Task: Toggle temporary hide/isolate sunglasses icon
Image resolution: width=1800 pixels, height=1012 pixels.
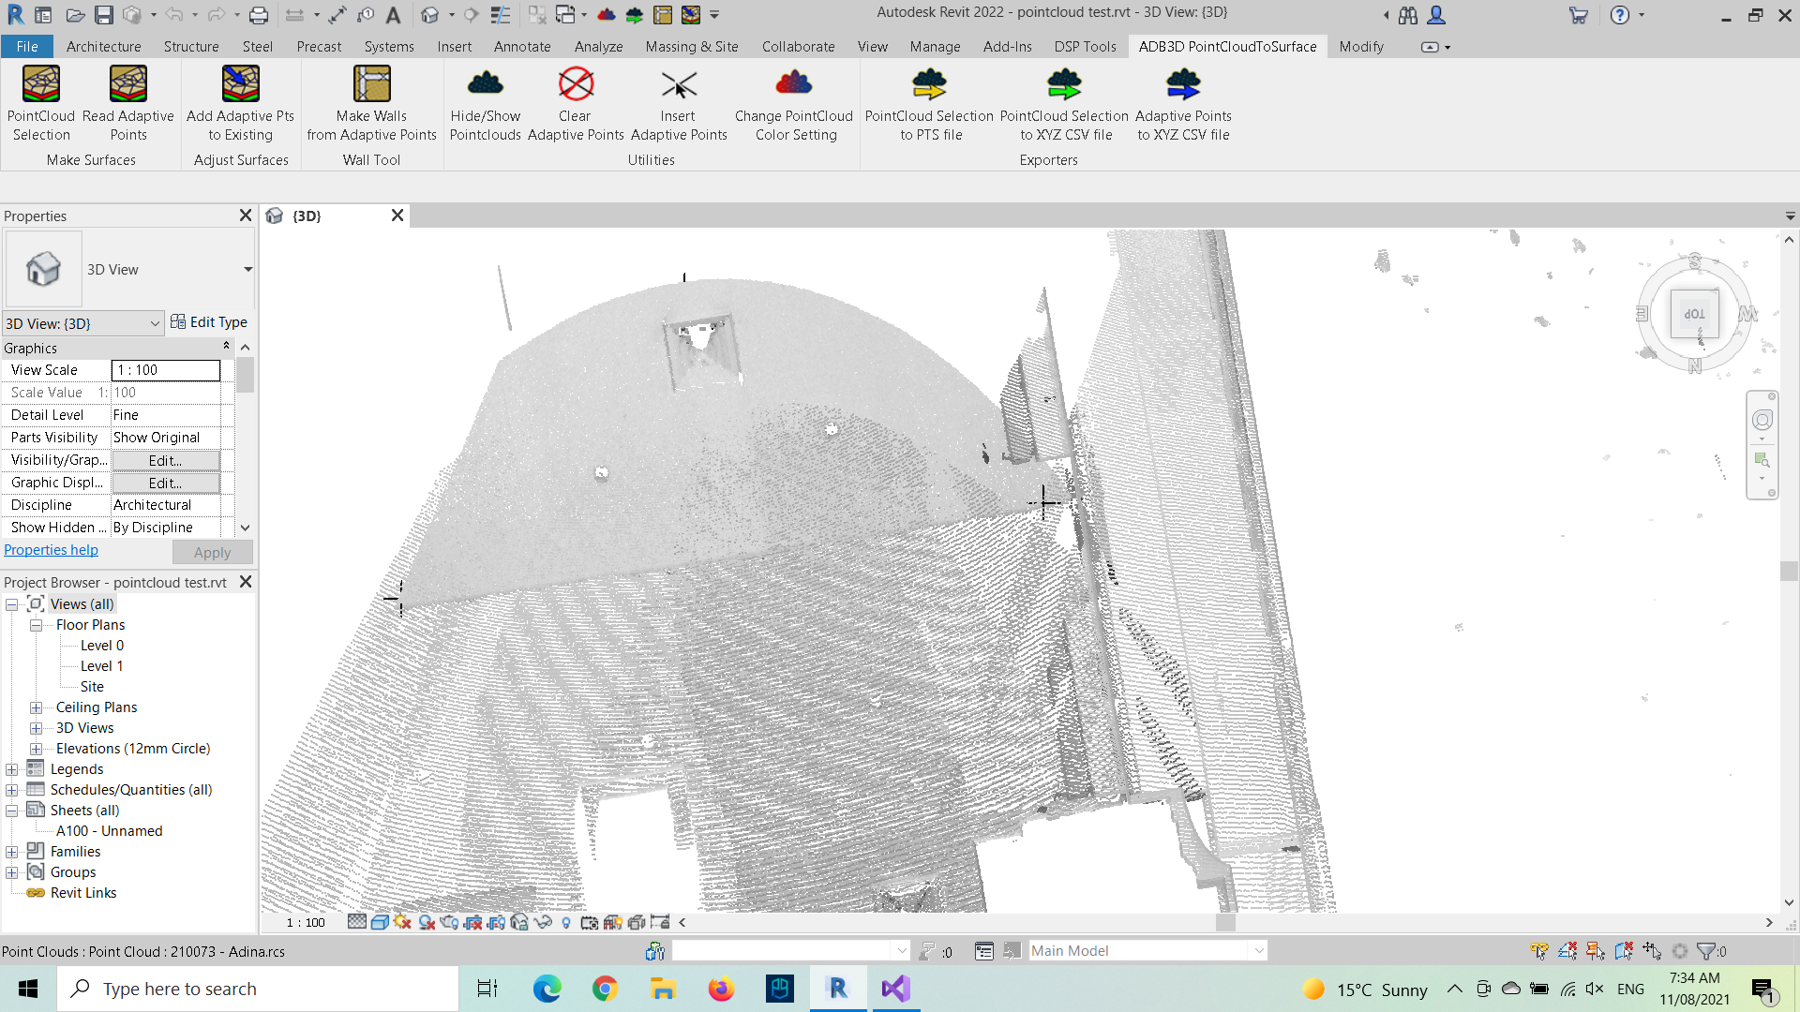Action: [x=543, y=922]
